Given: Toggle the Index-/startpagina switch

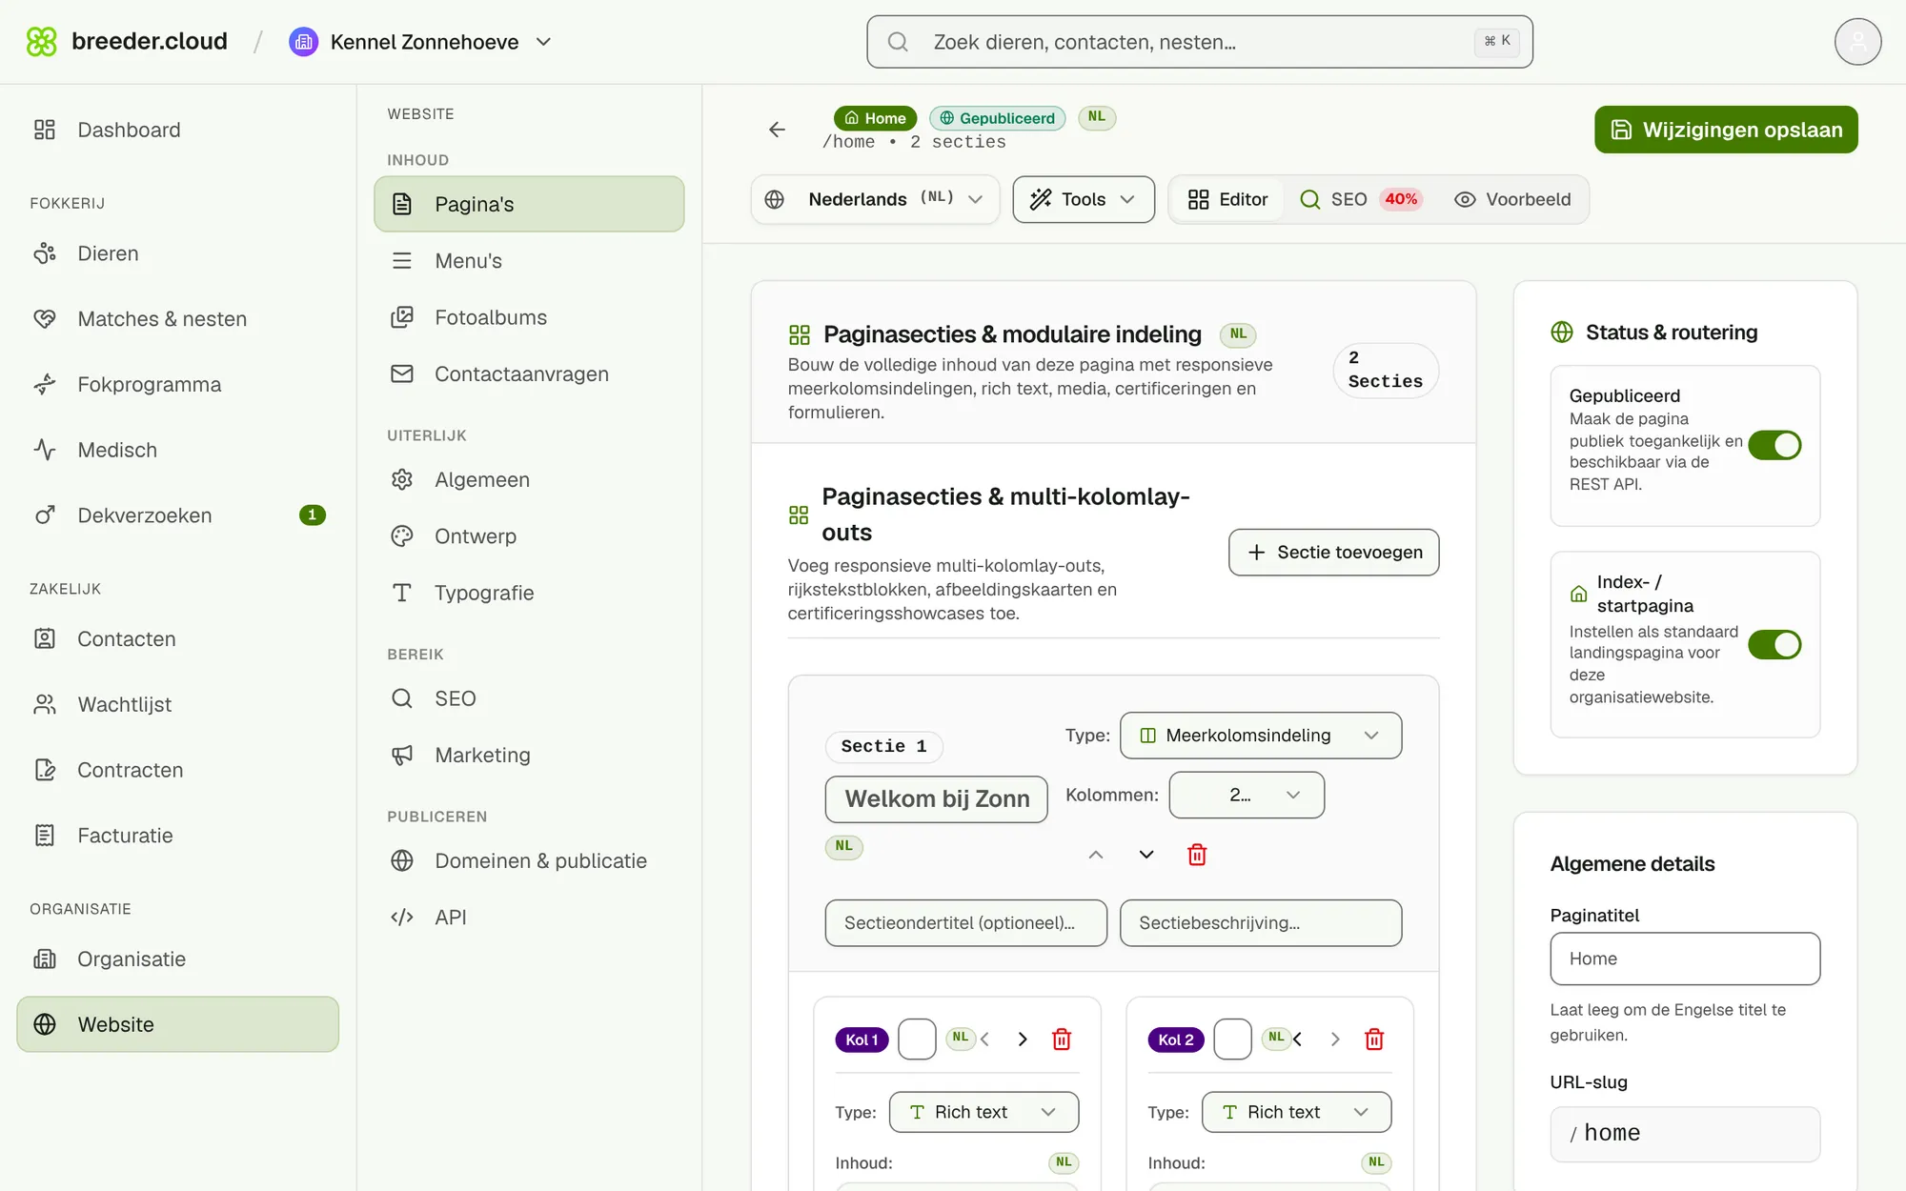Looking at the screenshot, I should [1774, 645].
